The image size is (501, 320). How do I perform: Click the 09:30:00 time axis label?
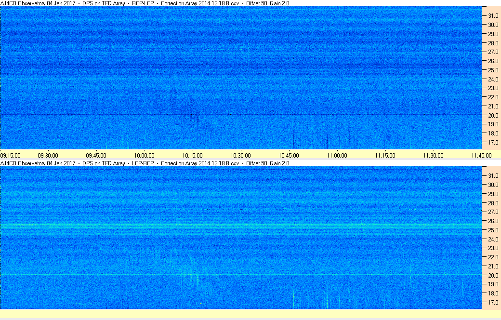(48, 155)
